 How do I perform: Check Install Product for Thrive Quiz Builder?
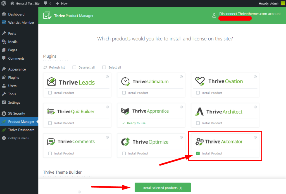click(50, 123)
